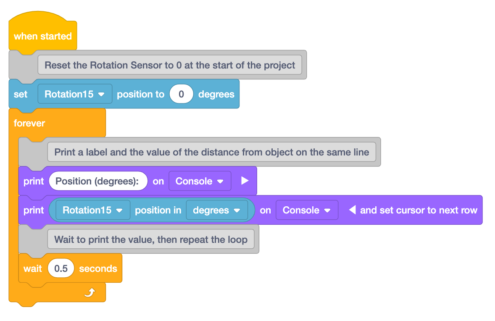
Task: Open the Console dropdown in the second print block
Action: [307, 210]
